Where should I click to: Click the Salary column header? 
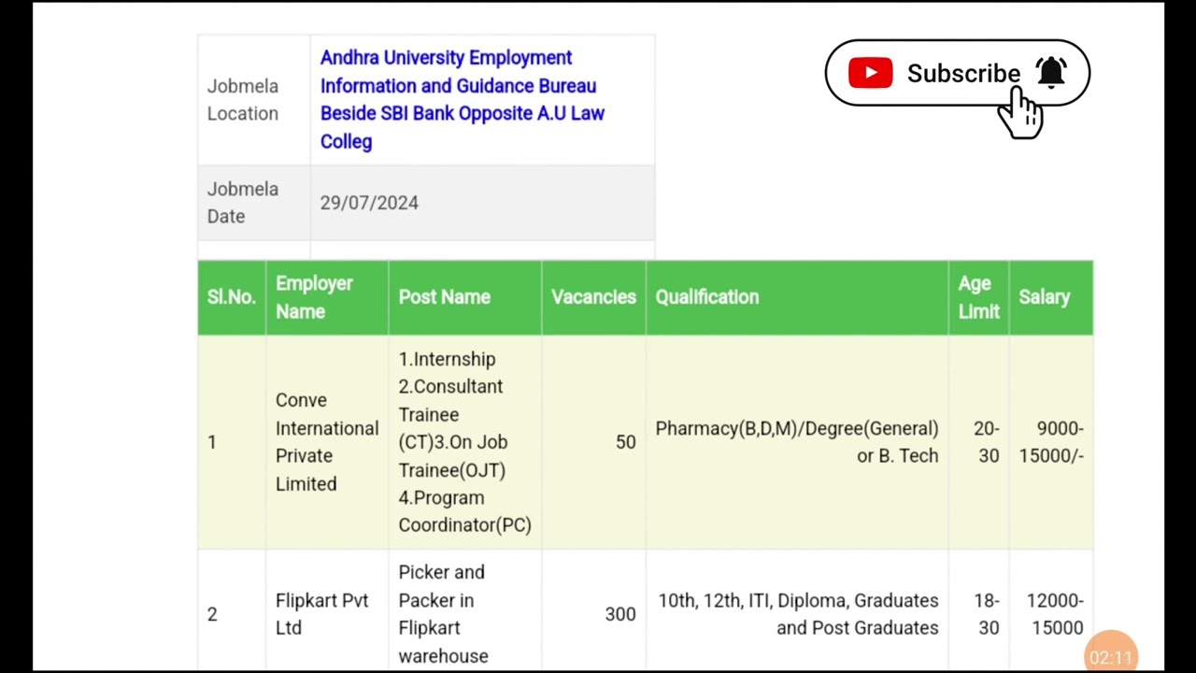[1044, 297]
